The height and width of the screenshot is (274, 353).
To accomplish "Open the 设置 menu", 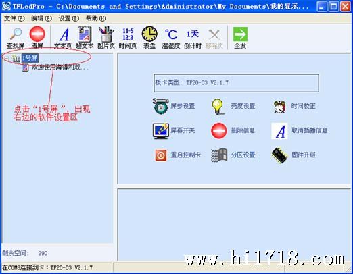I will coord(69,18).
